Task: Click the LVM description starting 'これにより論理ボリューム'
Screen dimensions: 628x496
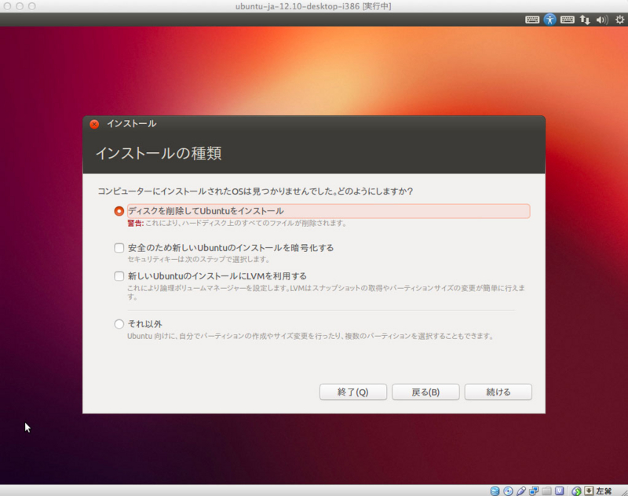Action: click(326, 292)
